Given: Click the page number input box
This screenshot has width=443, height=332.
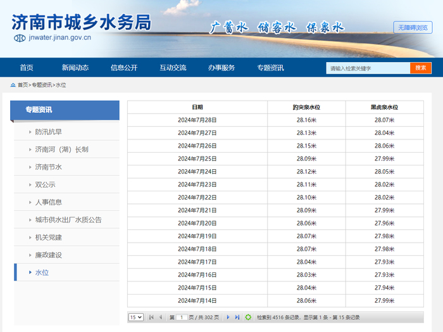Looking at the screenshot, I should [182, 317].
